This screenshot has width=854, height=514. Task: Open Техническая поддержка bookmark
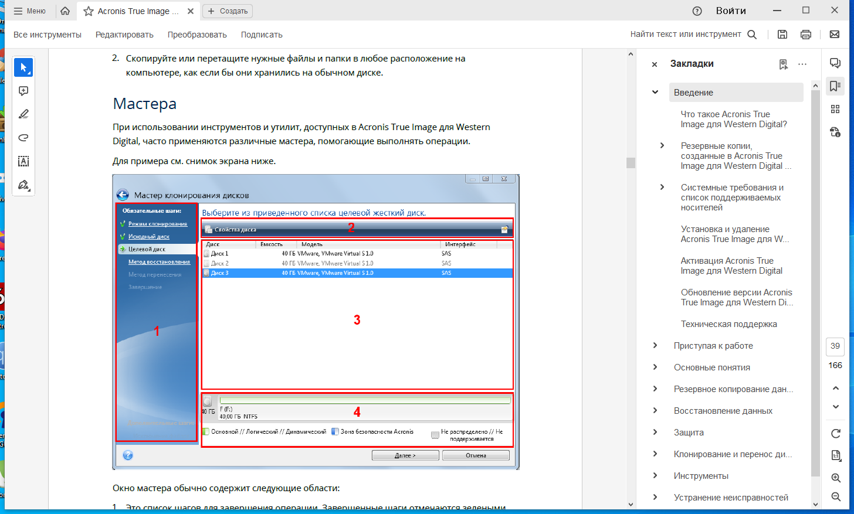click(729, 324)
